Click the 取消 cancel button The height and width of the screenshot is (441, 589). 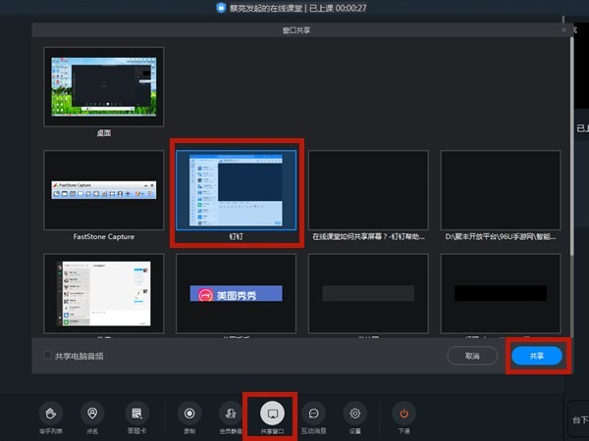(x=472, y=356)
